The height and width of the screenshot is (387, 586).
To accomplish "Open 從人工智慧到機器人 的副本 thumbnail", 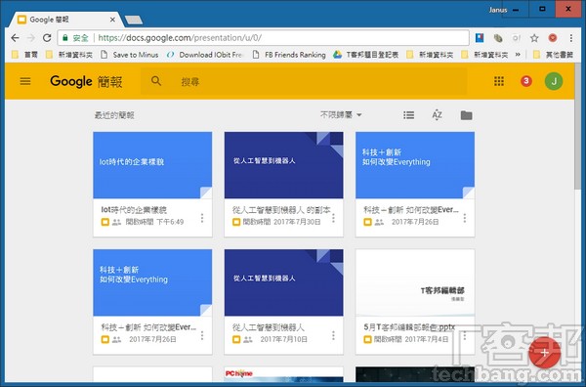I will tap(283, 165).
